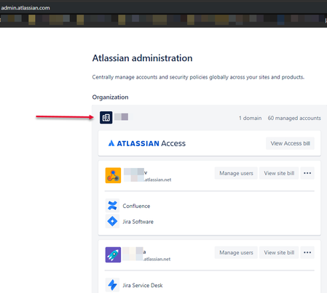
Task: View site bill for Jira Service Desk site
Action: click(x=279, y=252)
